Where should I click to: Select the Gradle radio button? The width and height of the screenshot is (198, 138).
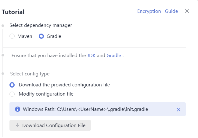click(41, 36)
